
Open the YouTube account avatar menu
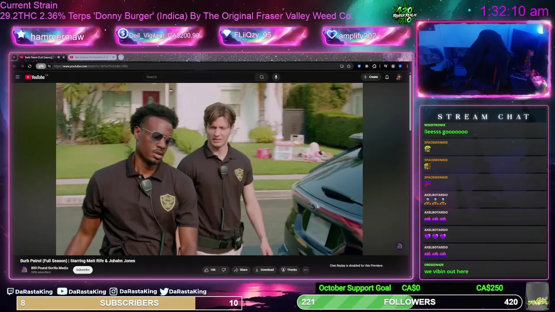pyautogui.click(x=399, y=77)
